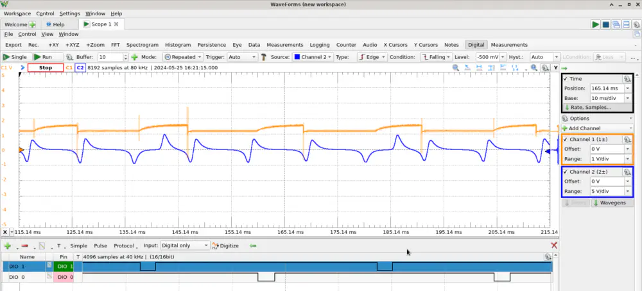Click the Add Channel button
Image resolution: width=642 pixels, height=291 pixels.
click(597, 128)
